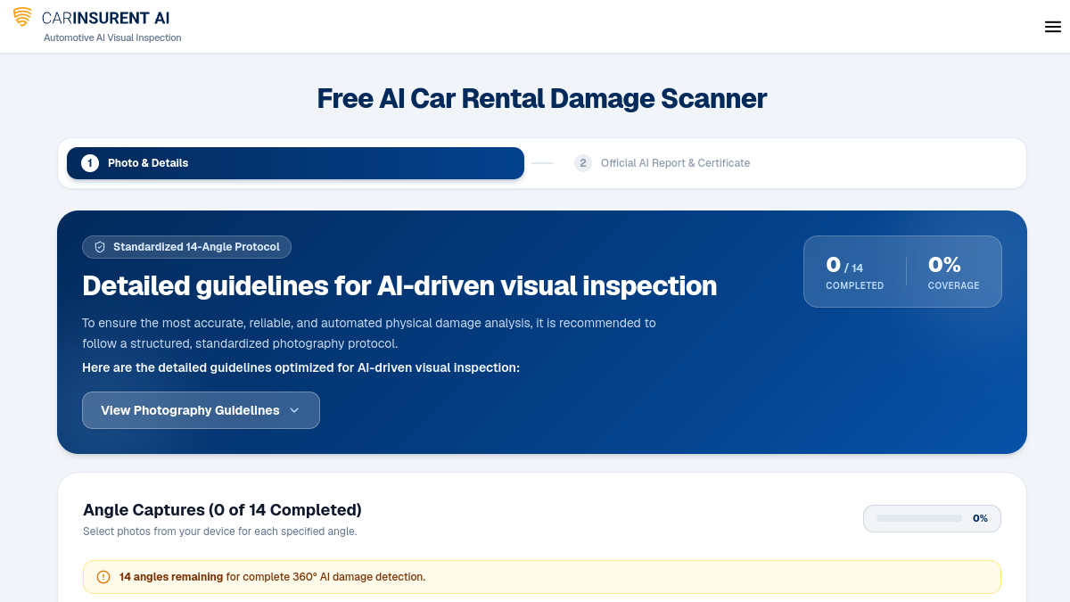Click the Free AI Car Rental Damage Scanner title

point(542,98)
